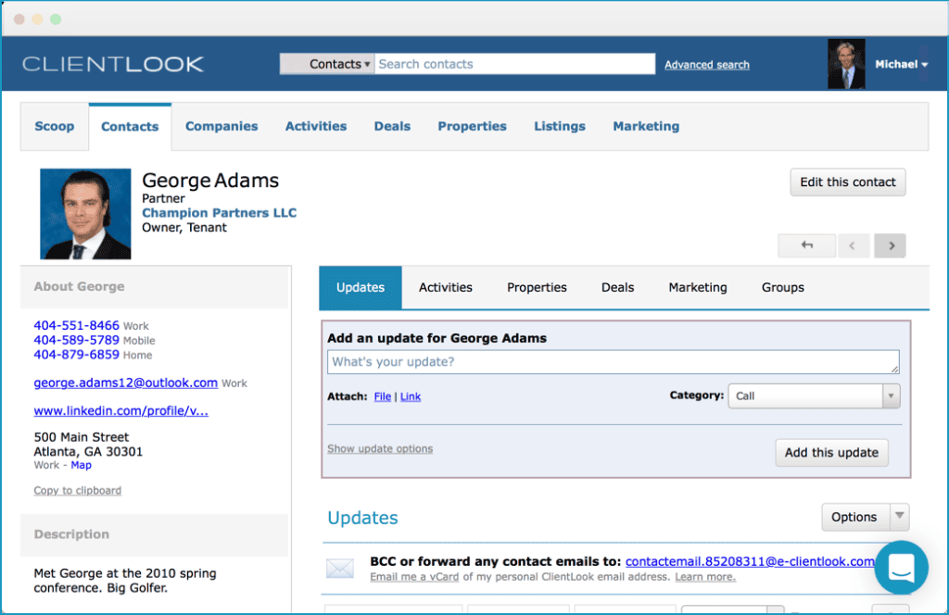
Task: Click the 500 Main Street address text
Action: point(88,445)
